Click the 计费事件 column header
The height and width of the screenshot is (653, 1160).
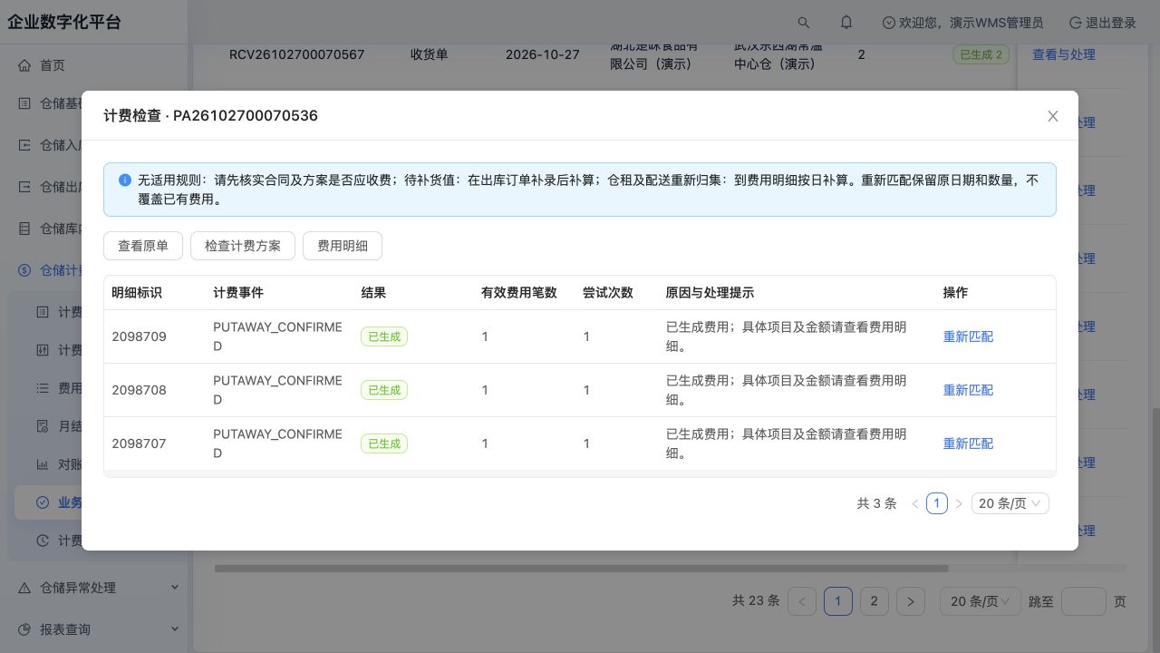coord(238,293)
